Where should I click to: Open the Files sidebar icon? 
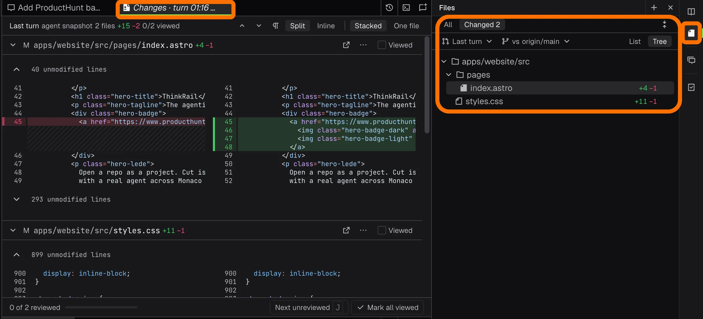(691, 33)
